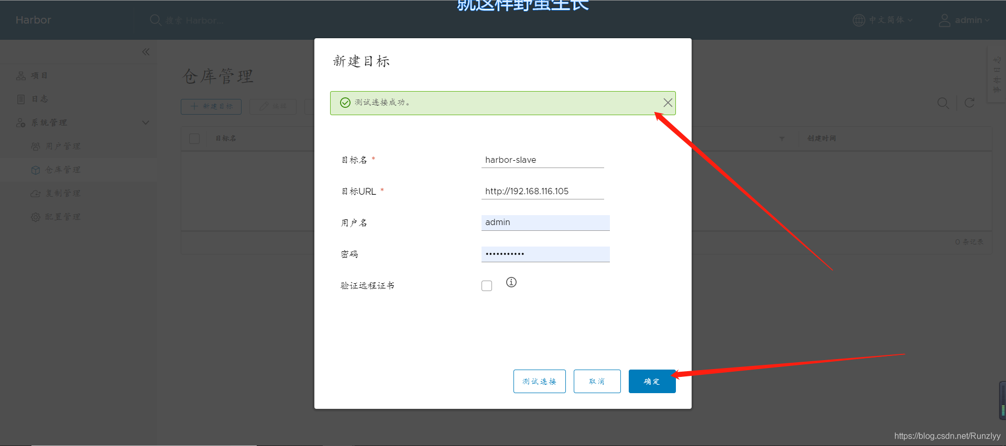Viewport: 1006px width, 446px height.
Task: Open the info tooltip beside 验证远程证书
Action: [511, 282]
